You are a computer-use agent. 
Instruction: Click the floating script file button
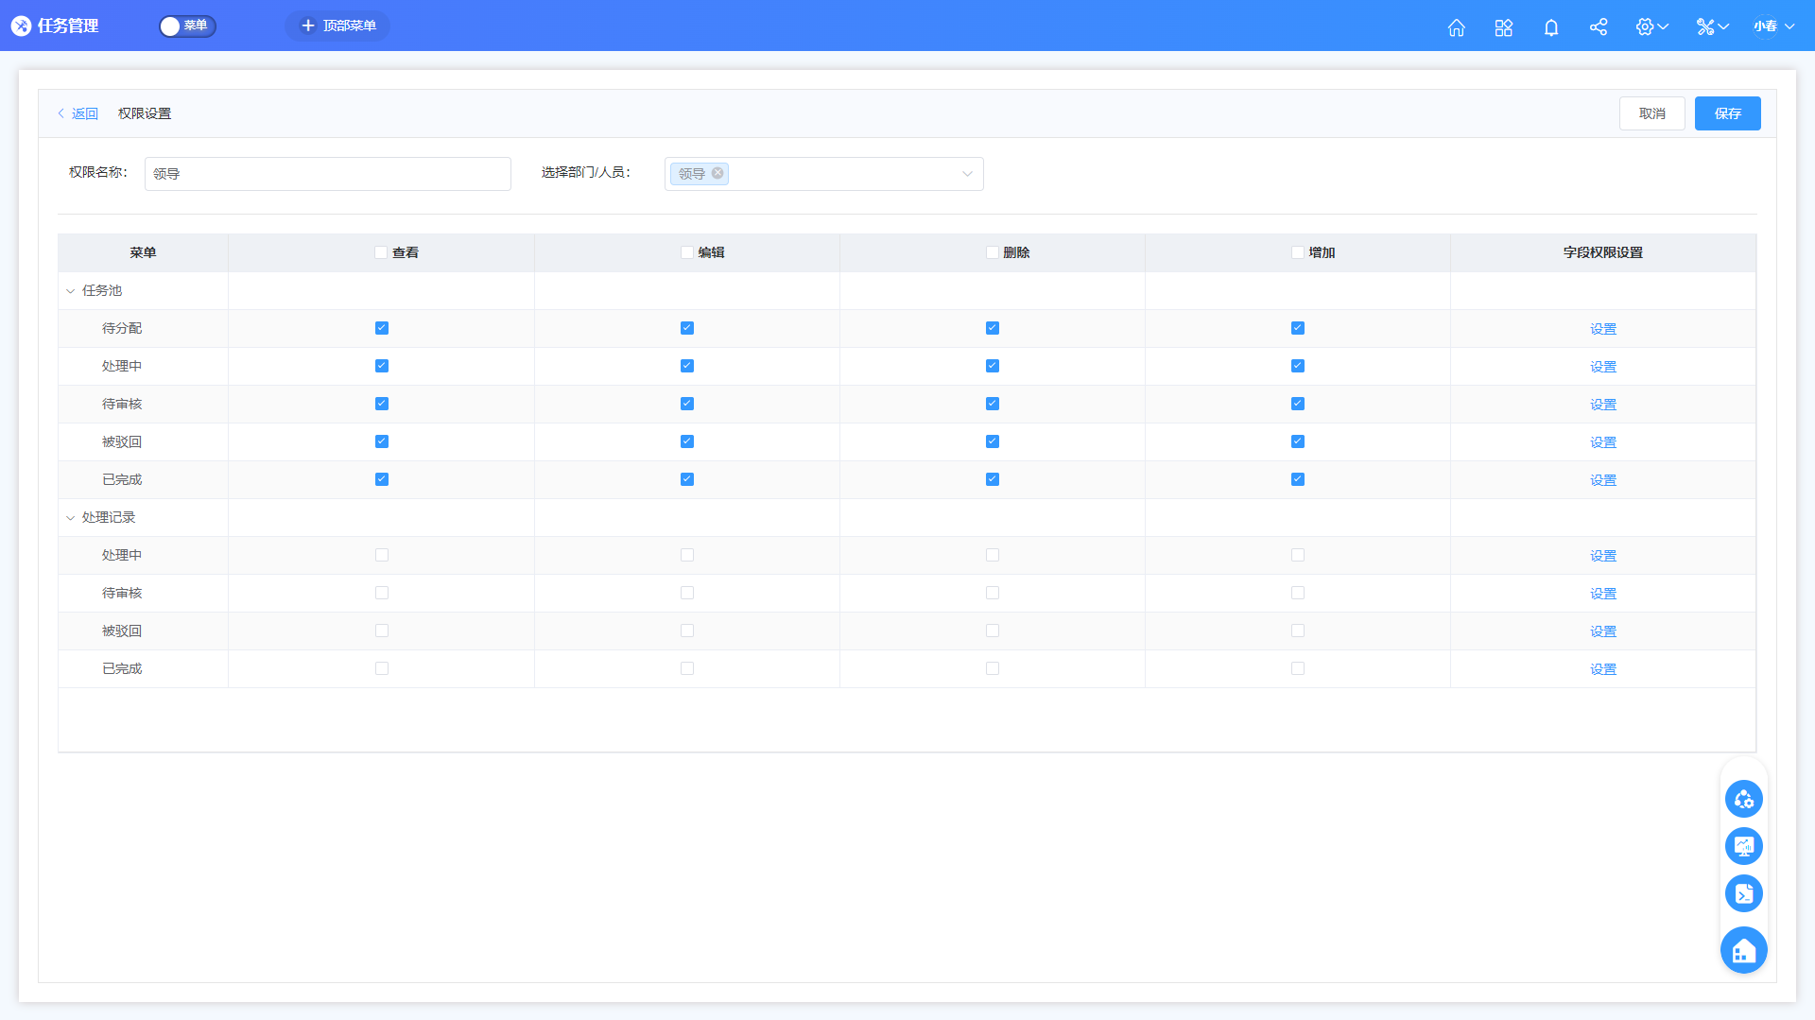(1743, 893)
